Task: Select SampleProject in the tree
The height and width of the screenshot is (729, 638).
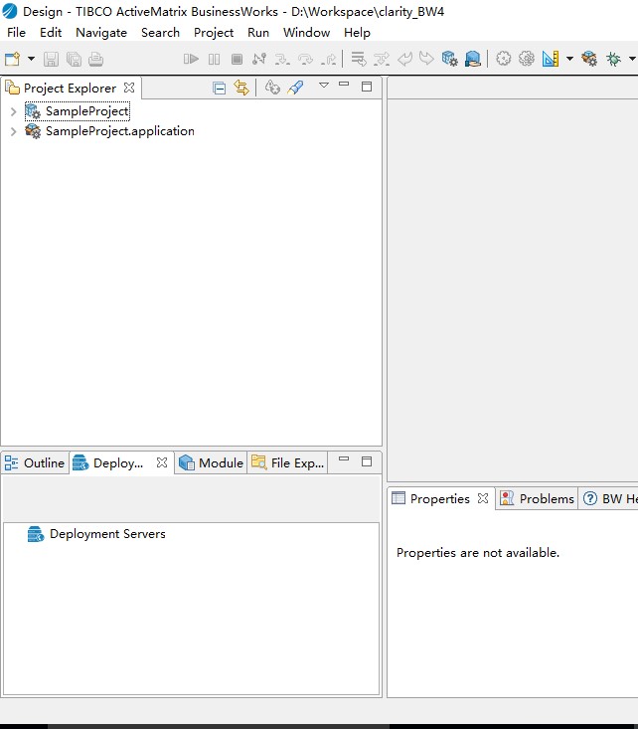Action: coord(87,111)
